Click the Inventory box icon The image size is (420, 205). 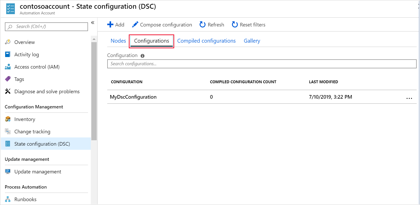(8, 119)
